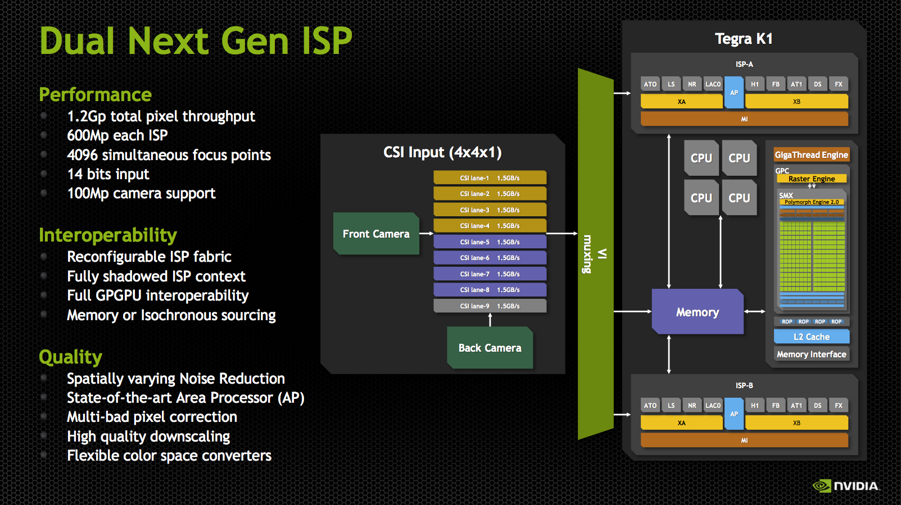Image resolution: width=901 pixels, height=505 pixels.
Task: Select 'Multi-bad pixel correction' bullet
Action: pyautogui.click(x=152, y=417)
